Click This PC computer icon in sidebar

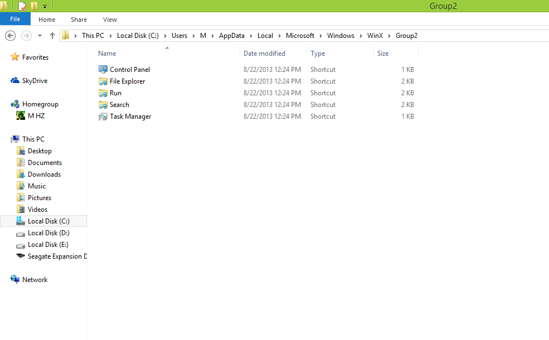click(15, 139)
